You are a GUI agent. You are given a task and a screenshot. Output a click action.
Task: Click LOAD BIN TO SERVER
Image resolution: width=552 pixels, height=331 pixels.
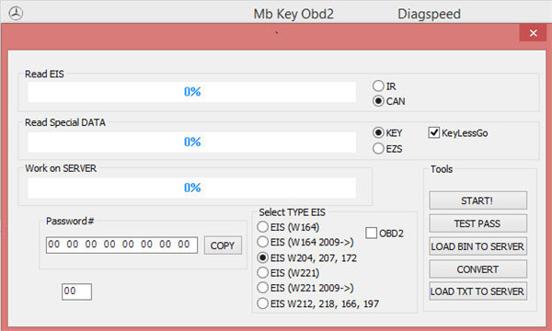coord(477,246)
